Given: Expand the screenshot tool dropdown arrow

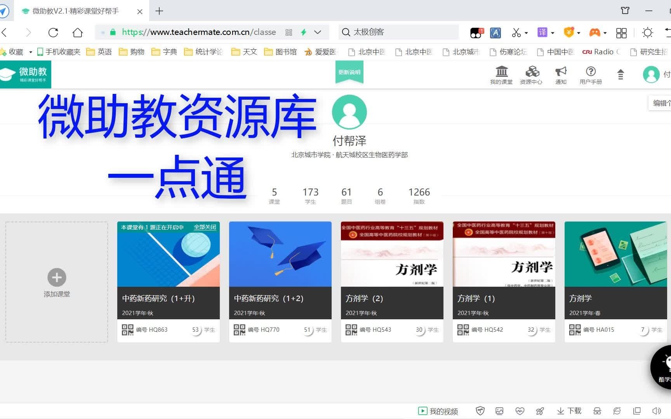Looking at the screenshot, I should click(527, 33).
